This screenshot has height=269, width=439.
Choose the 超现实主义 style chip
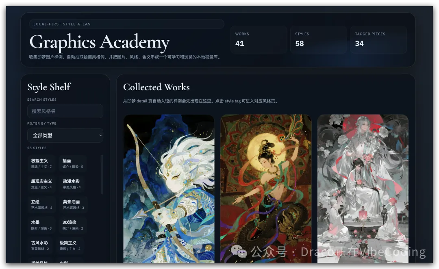pos(42,184)
